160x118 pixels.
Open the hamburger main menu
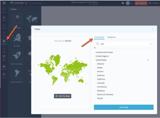tap(4, 3)
